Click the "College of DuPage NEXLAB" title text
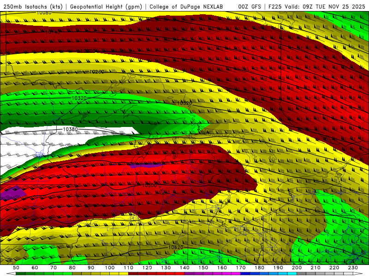The width and height of the screenshot is (369, 276). [x=186, y=6]
